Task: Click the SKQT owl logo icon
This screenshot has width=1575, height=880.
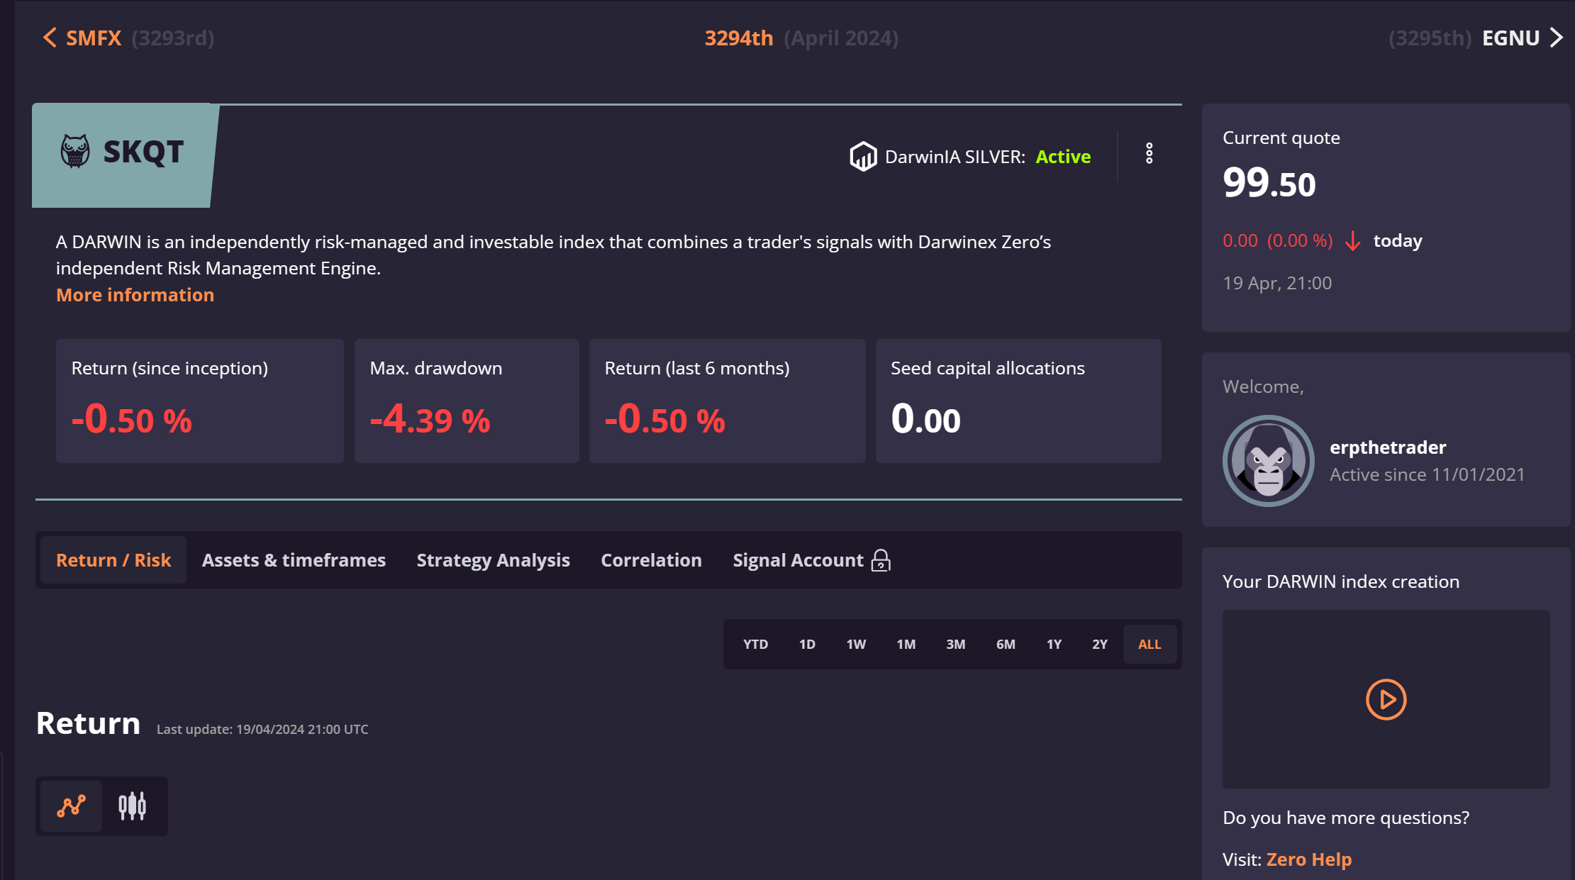Action: [75, 152]
